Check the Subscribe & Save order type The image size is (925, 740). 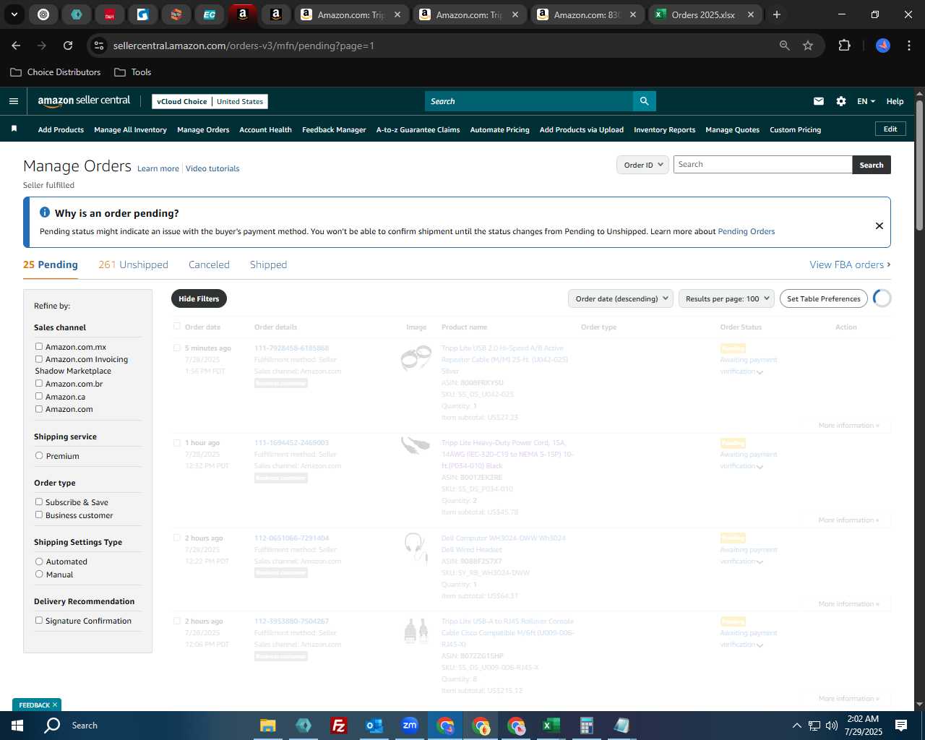[39, 502]
